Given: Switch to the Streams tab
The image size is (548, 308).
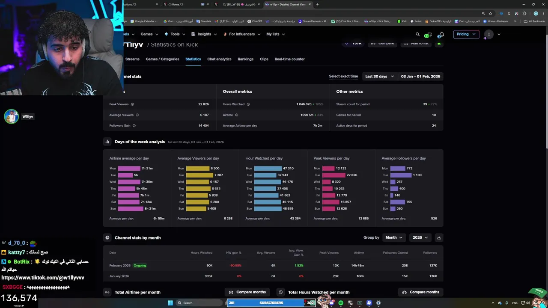Looking at the screenshot, I should coord(132,59).
